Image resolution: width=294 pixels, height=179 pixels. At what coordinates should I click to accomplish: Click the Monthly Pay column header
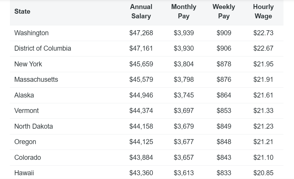184,12
